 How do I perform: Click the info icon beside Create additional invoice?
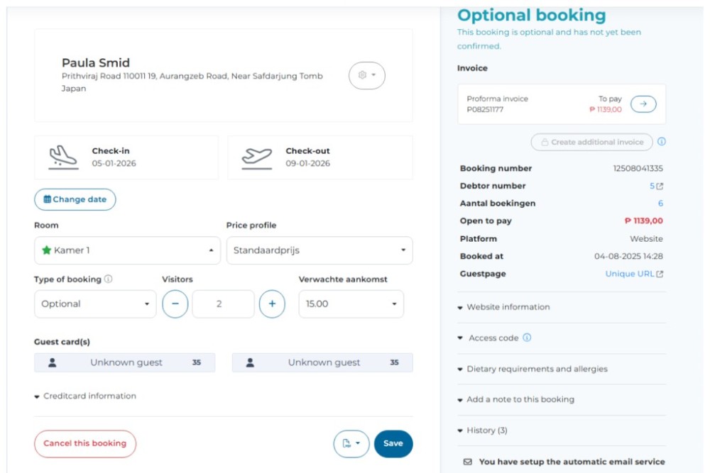(662, 142)
